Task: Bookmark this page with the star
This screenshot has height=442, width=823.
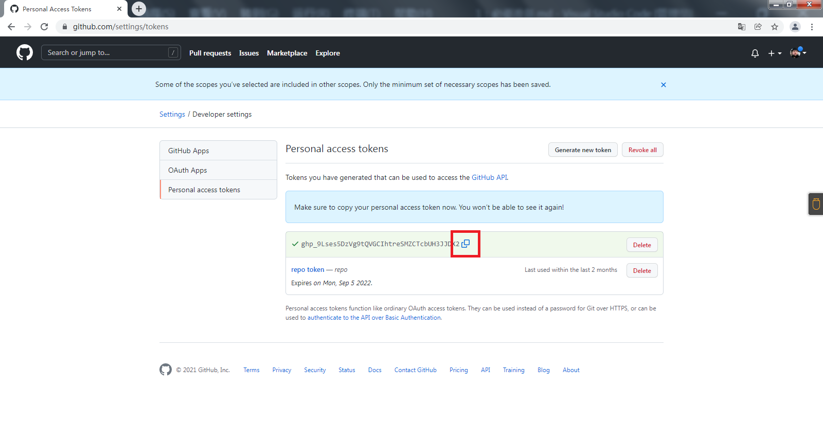Action: (x=775, y=27)
